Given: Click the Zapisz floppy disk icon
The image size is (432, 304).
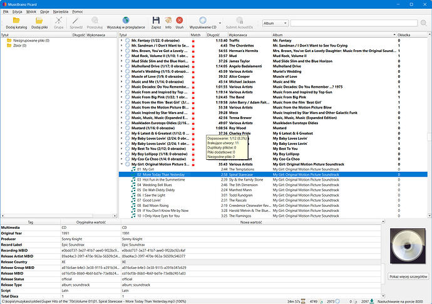Looking at the screenshot, I should 156,20.
